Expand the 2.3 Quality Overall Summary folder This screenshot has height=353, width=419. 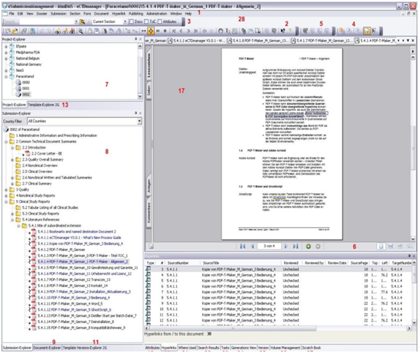click(12, 160)
